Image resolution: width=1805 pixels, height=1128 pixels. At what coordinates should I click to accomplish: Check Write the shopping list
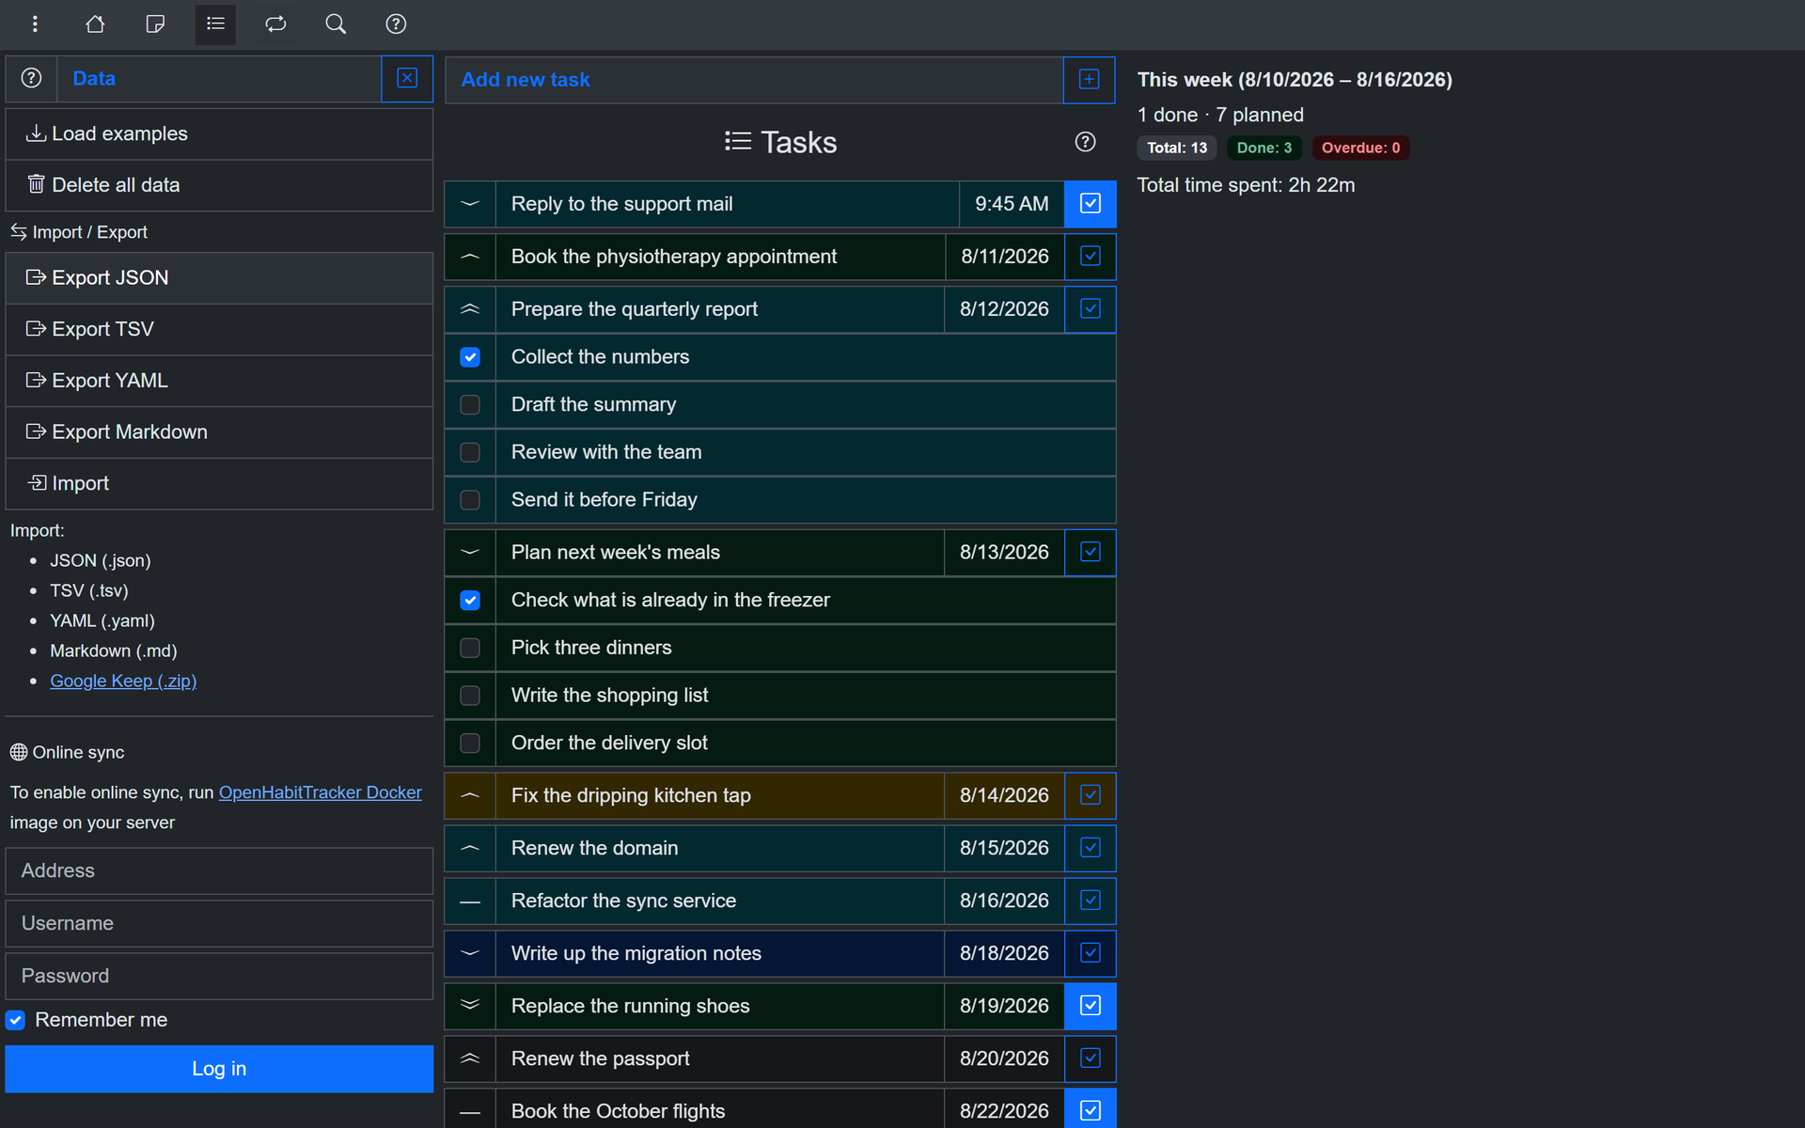(x=470, y=696)
